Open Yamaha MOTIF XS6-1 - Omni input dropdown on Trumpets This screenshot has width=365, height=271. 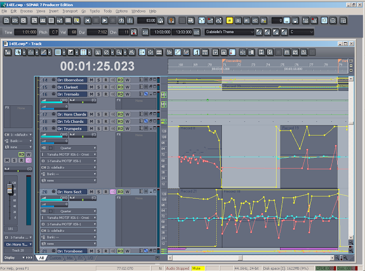pyautogui.click(x=68, y=154)
